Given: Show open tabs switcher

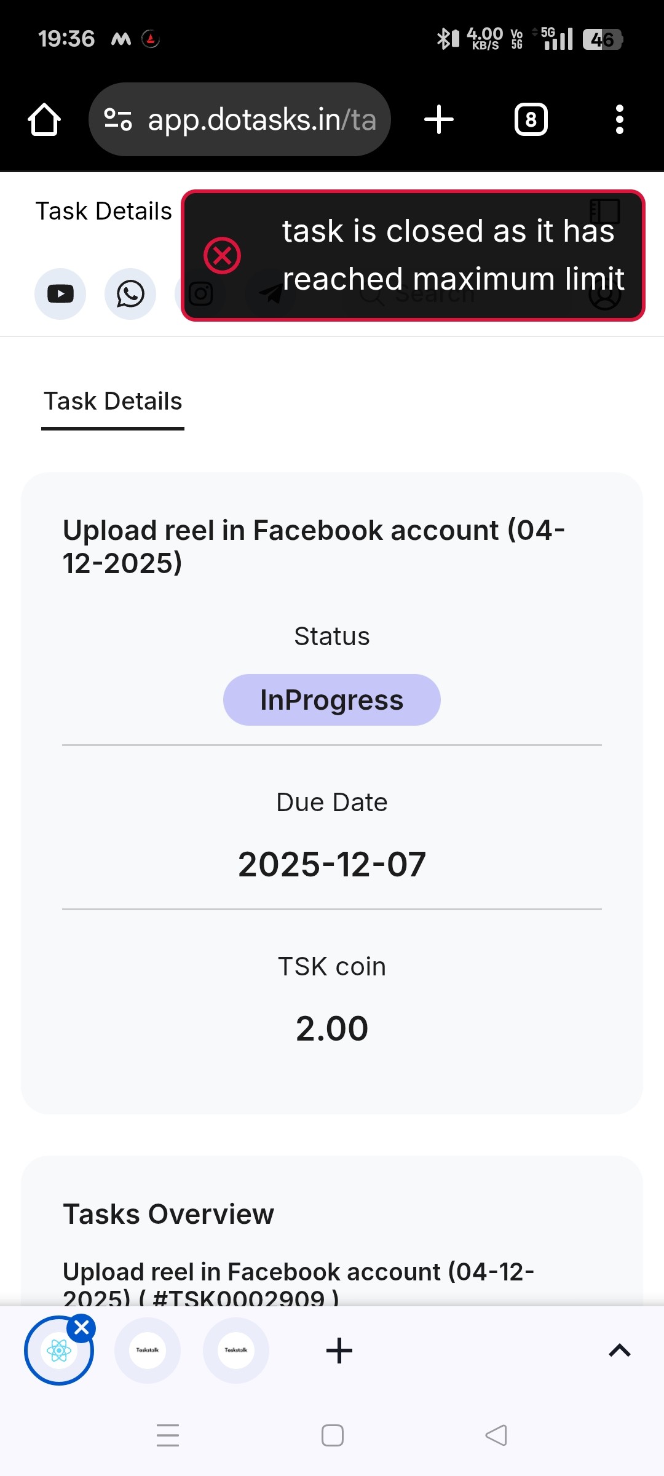Looking at the screenshot, I should pyautogui.click(x=531, y=119).
